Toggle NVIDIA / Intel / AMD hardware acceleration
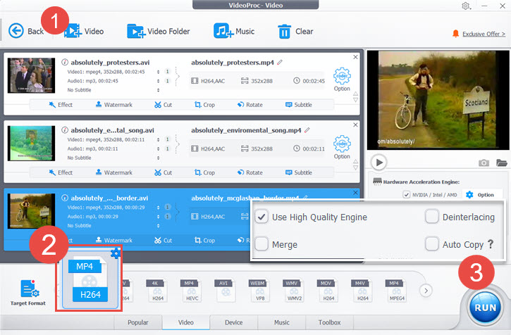 [406, 195]
